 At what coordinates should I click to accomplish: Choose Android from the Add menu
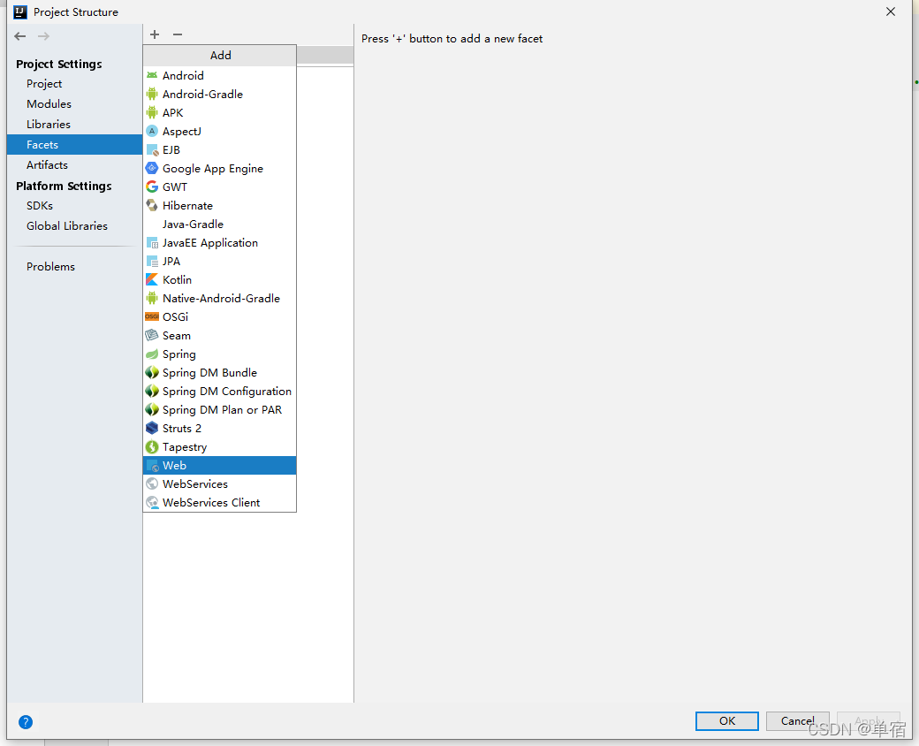[x=220, y=75]
